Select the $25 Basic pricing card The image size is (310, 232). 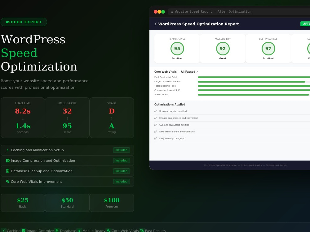[x=23, y=203]
